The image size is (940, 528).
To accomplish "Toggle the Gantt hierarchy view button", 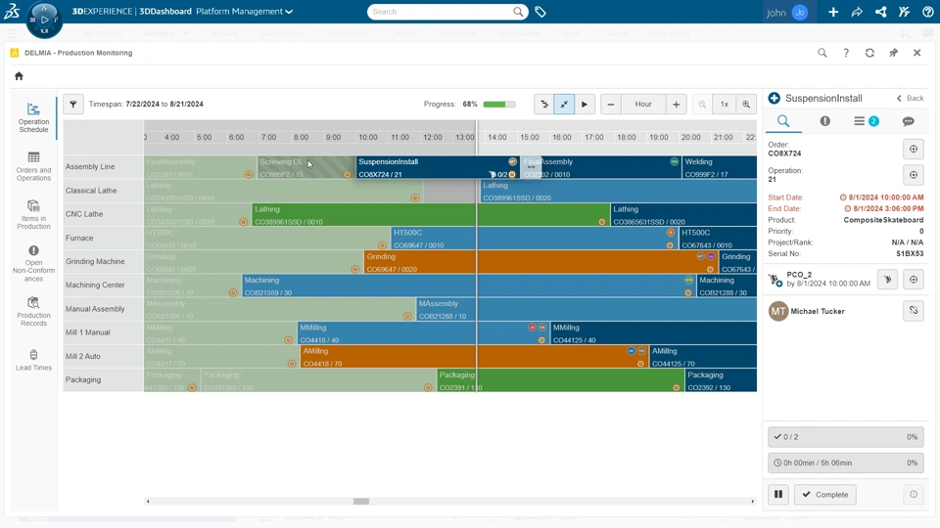I will [x=544, y=105].
